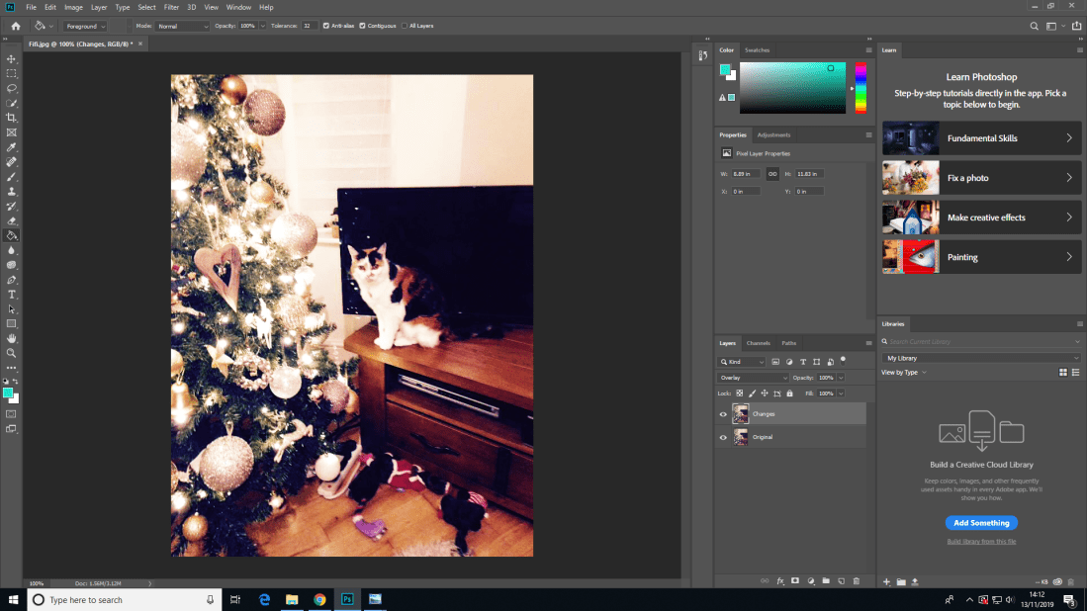The height and width of the screenshot is (611, 1087).
Task: Hide the Changes layer
Action: (x=723, y=414)
